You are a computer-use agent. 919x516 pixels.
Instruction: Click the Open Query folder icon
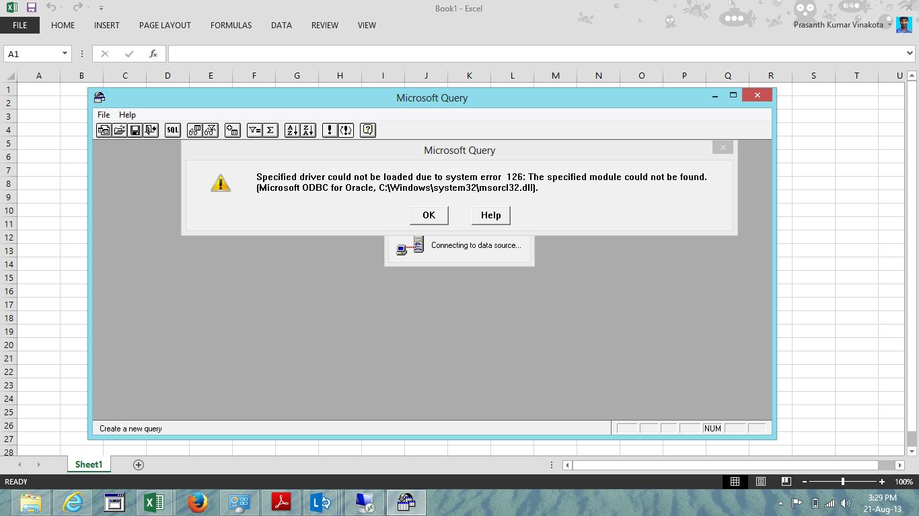click(x=119, y=130)
